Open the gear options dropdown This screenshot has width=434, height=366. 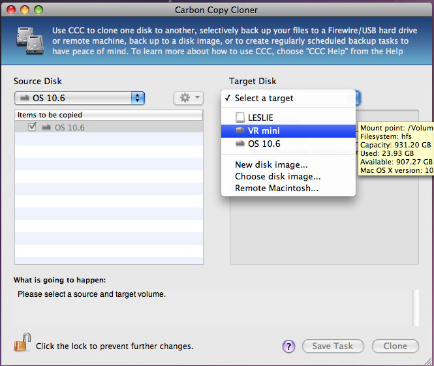pos(189,98)
